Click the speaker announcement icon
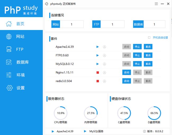The width and height of the screenshot is (172, 135). (x=47, y=4)
